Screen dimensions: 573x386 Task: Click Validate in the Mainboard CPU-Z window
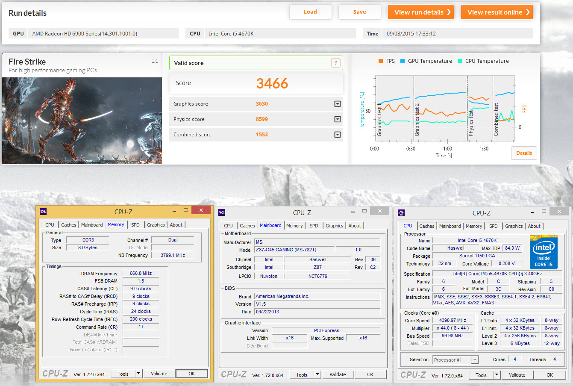tap(338, 374)
